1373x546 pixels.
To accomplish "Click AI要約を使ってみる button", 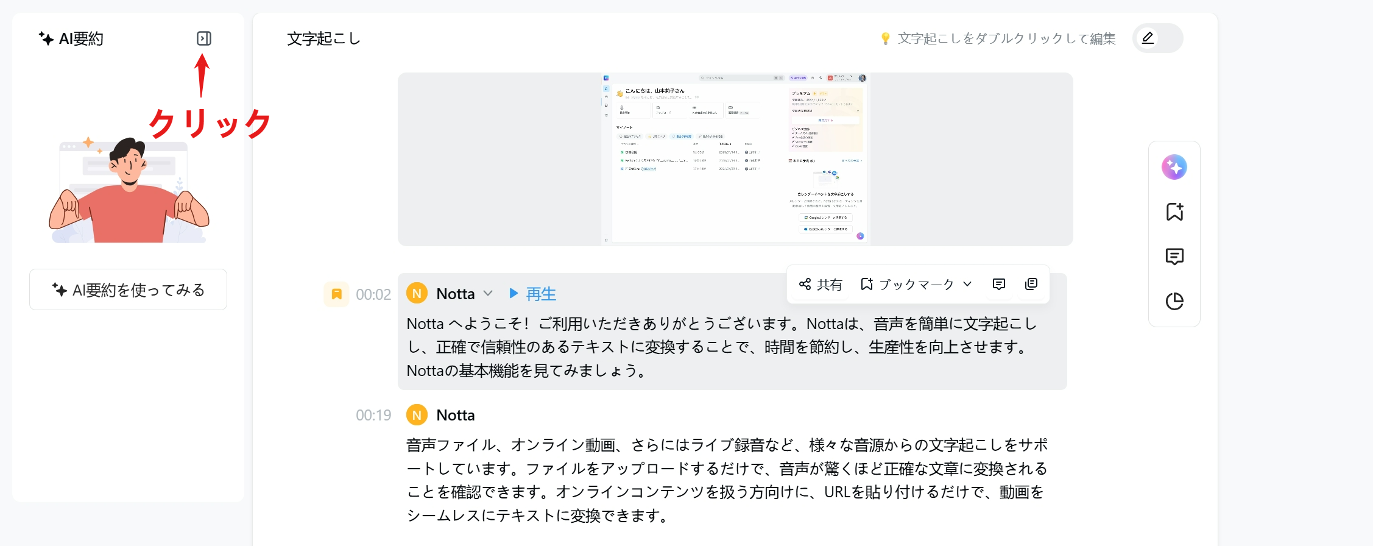I will pyautogui.click(x=128, y=289).
